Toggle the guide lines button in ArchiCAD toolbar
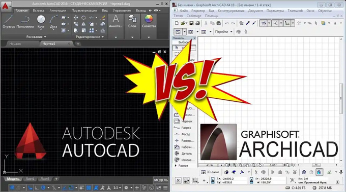The width and height of the screenshot is (346, 192). point(263,23)
